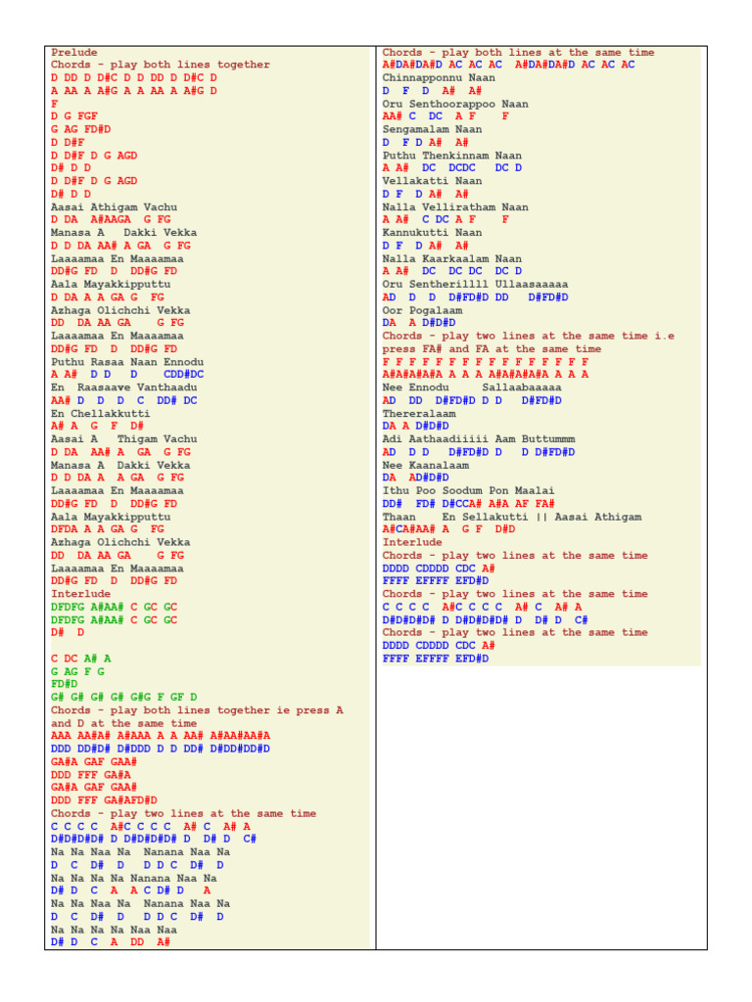Click the lyric 'Aasai Athigam Vachu'
Screen dimensions: 752x1002
tap(114, 207)
